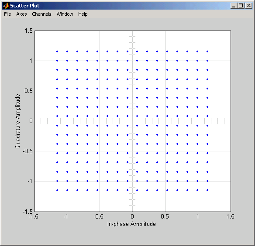Click the top-right constellation point
Image resolution: width=255 pixels, height=246 pixels.
207,51
